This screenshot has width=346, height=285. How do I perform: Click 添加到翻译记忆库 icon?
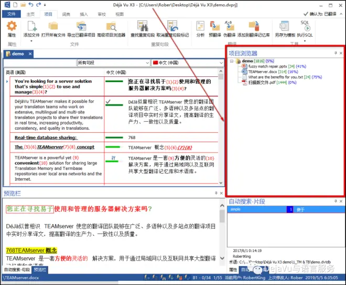pyautogui.click(x=254, y=26)
